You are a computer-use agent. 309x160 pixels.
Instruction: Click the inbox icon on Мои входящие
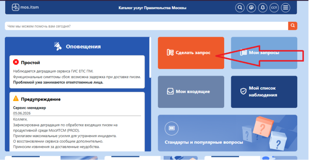coord(170,91)
